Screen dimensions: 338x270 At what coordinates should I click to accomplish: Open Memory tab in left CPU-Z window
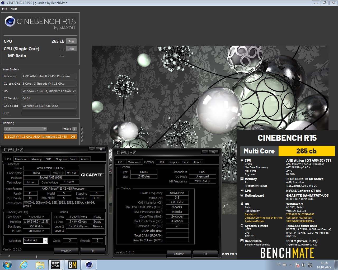[x=36, y=159]
